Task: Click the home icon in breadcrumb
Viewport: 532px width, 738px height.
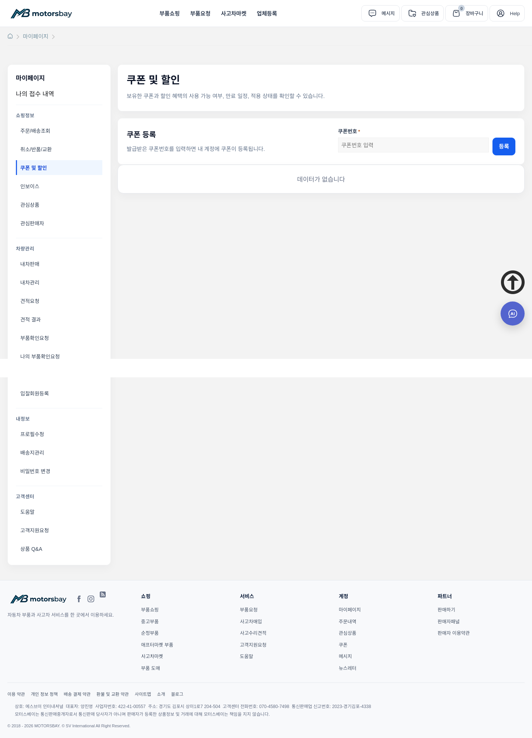Action: click(10, 36)
